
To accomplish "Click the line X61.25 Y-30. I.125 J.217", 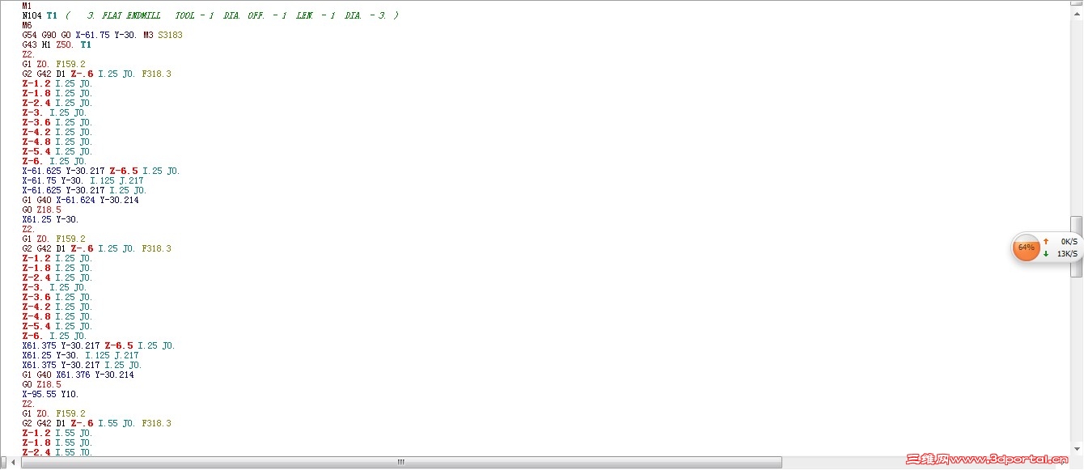I will 80,355.
